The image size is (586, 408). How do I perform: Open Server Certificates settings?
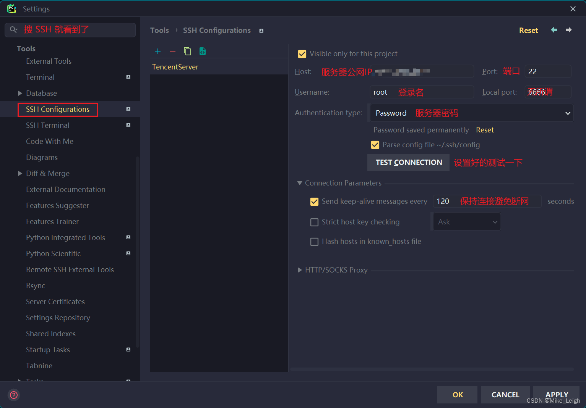click(x=55, y=302)
